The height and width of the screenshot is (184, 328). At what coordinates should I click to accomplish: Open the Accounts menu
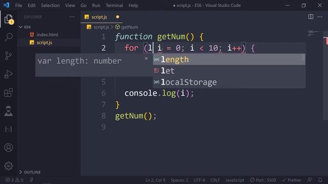pos(8,148)
